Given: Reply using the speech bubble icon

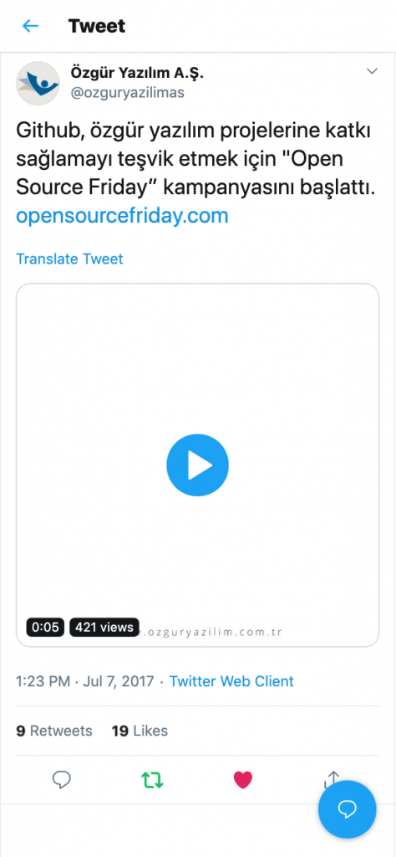Looking at the screenshot, I should coord(62,780).
